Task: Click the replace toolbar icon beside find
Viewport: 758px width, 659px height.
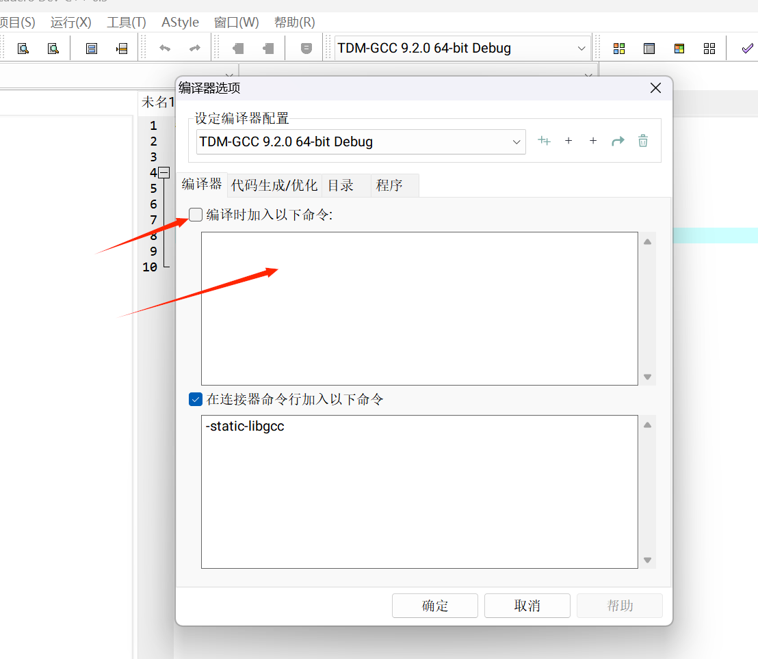Action: 53,49
